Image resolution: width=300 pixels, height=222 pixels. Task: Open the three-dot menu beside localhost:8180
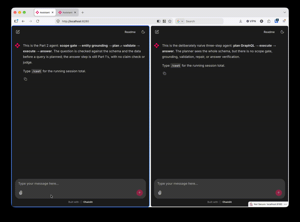coord(285,204)
